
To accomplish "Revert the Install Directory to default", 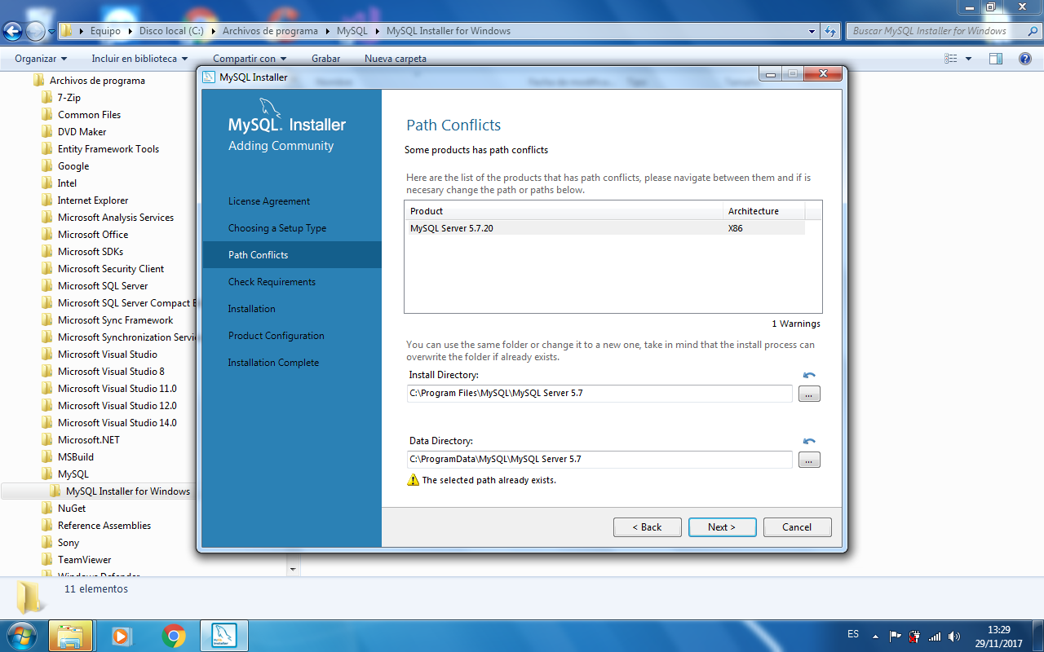I will (809, 375).
